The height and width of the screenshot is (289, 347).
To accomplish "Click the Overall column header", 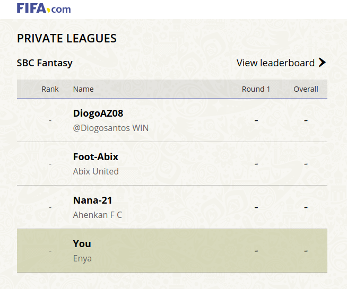I will (306, 89).
